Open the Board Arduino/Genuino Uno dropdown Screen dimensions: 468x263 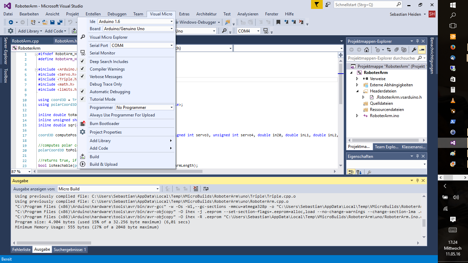coord(138,29)
